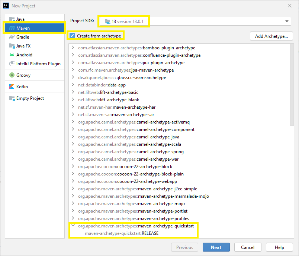299x256 pixels.
Task: Close the New Project dialog
Action: [290, 6]
